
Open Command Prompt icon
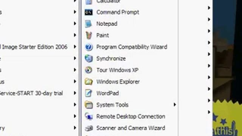tap(88, 12)
